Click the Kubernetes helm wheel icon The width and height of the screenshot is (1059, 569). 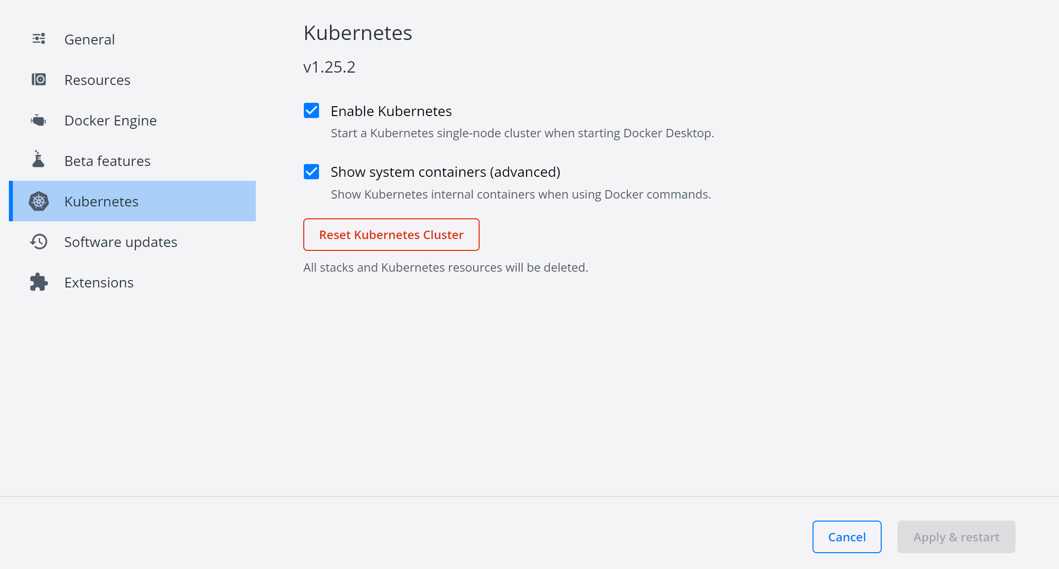pyautogui.click(x=39, y=201)
